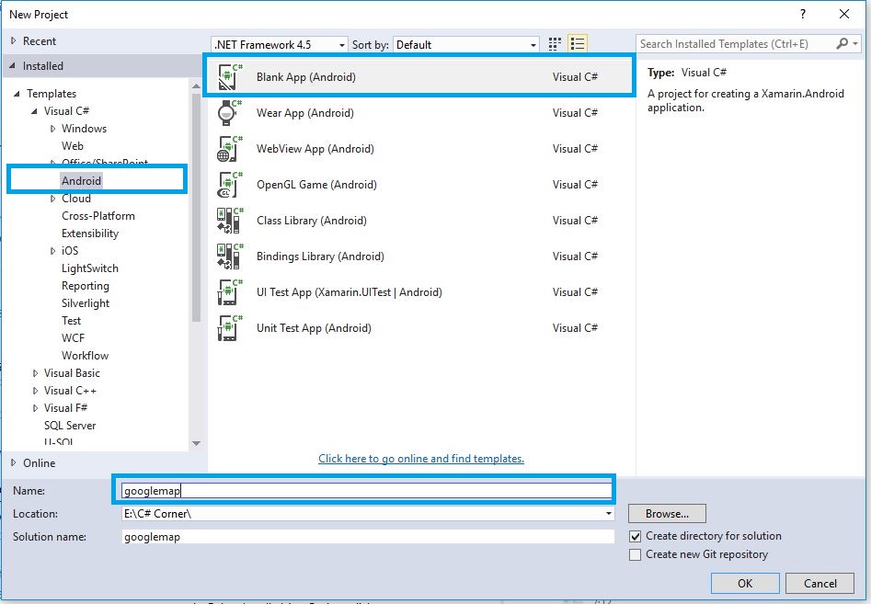871x604 pixels.
Task: Choose the WebView App (Android) globe icon
Action: [229, 149]
